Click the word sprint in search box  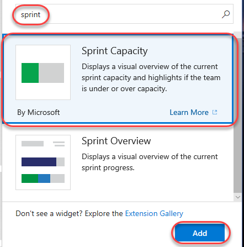point(30,15)
